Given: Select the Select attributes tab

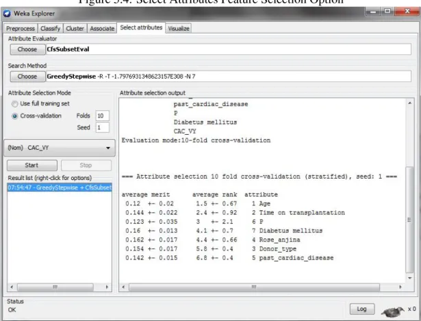Looking at the screenshot, I should [141, 27].
